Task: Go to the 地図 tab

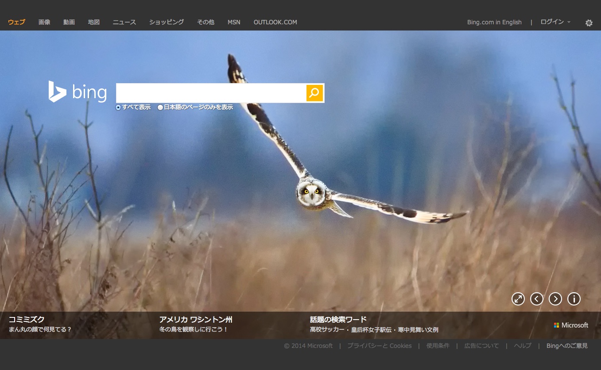Action: [x=94, y=22]
